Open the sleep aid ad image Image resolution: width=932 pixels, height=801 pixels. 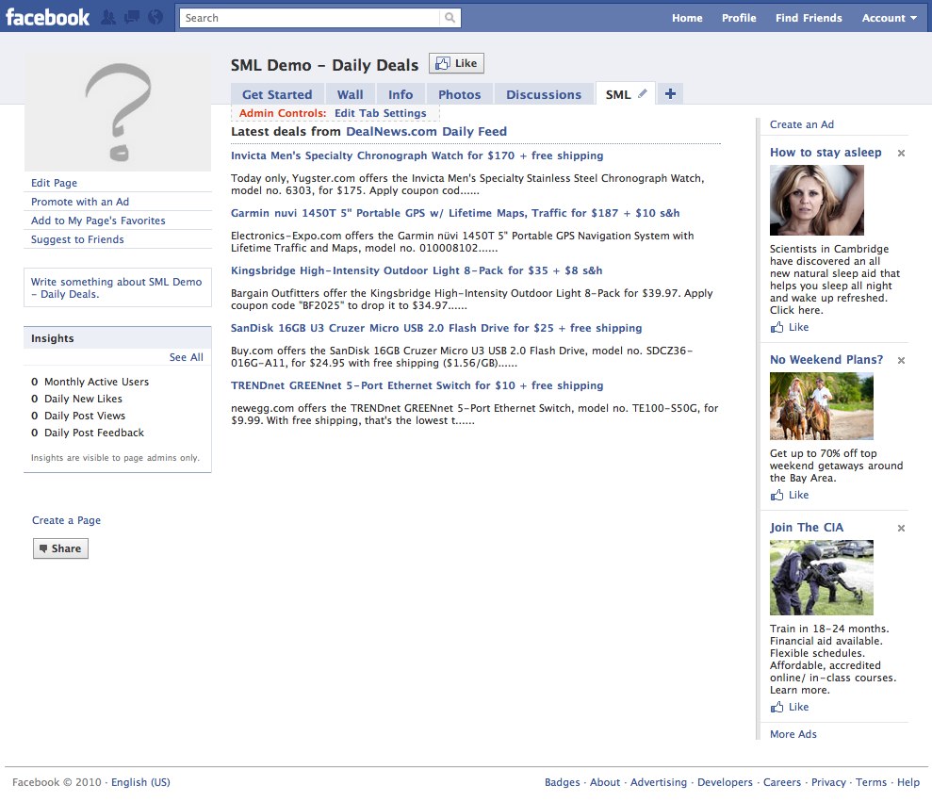point(817,200)
